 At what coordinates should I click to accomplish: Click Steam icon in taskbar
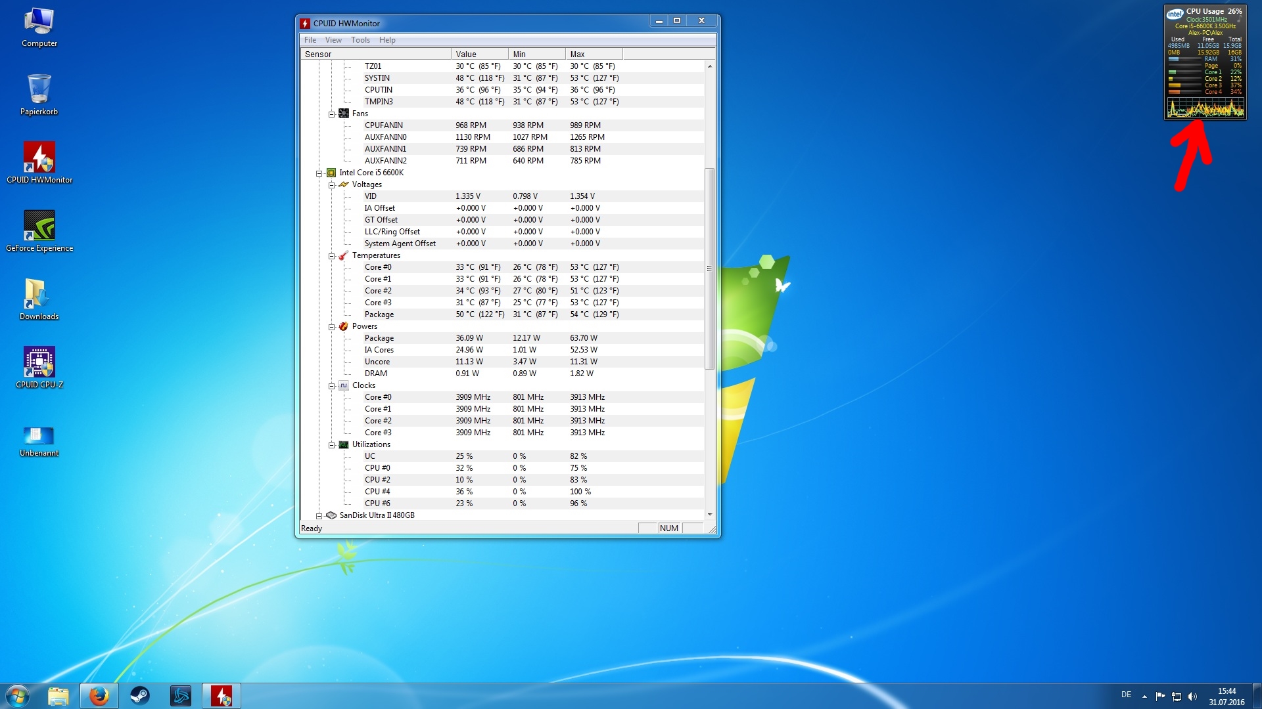pos(140,695)
